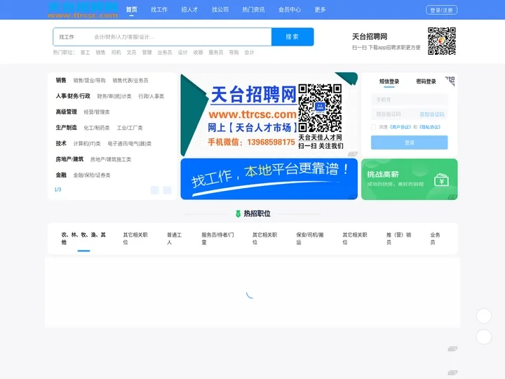505x379 pixels.
Task: Open 计算机(IT)类 subcategory
Action: click(x=87, y=144)
